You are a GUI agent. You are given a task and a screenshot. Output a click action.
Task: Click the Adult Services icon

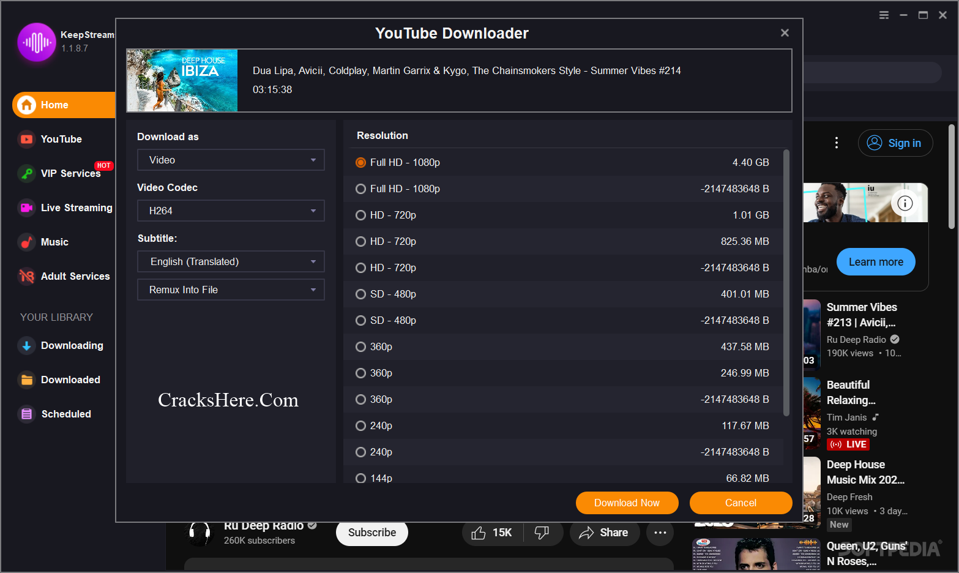click(x=26, y=277)
